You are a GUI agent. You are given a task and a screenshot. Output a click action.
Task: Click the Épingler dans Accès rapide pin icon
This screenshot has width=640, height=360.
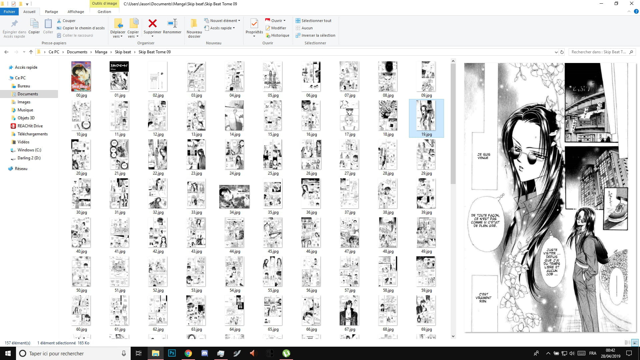coord(14,23)
